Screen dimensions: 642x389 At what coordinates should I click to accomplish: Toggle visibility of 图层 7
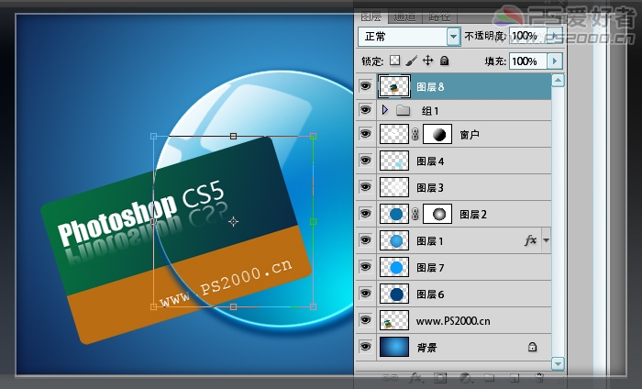(365, 267)
